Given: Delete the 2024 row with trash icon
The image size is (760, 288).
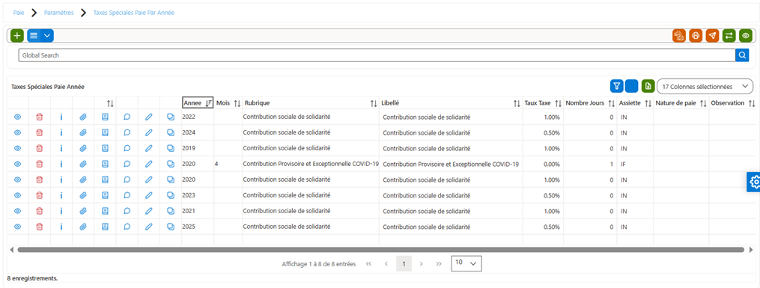Looking at the screenshot, I should click(x=40, y=132).
